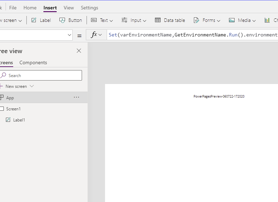The width and height of the screenshot is (278, 202).
Task: Click the App object icon
Action: 2,97
